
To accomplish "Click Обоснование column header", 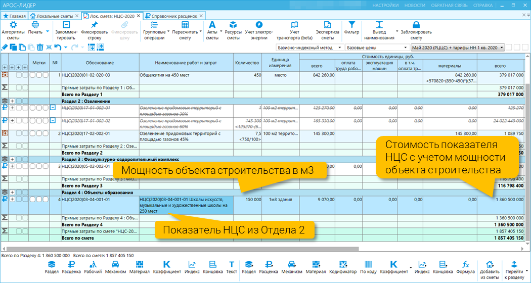I will (x=100, y=63).
